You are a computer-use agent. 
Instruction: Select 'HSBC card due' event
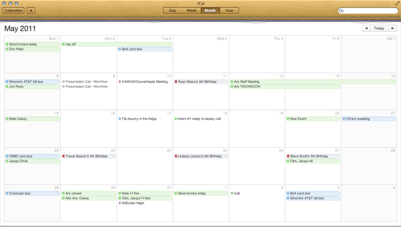point(32,156)
